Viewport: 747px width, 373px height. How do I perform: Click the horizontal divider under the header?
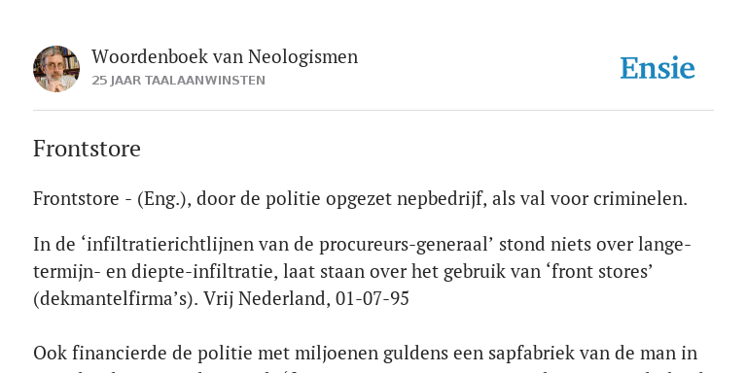coord(373,111)
